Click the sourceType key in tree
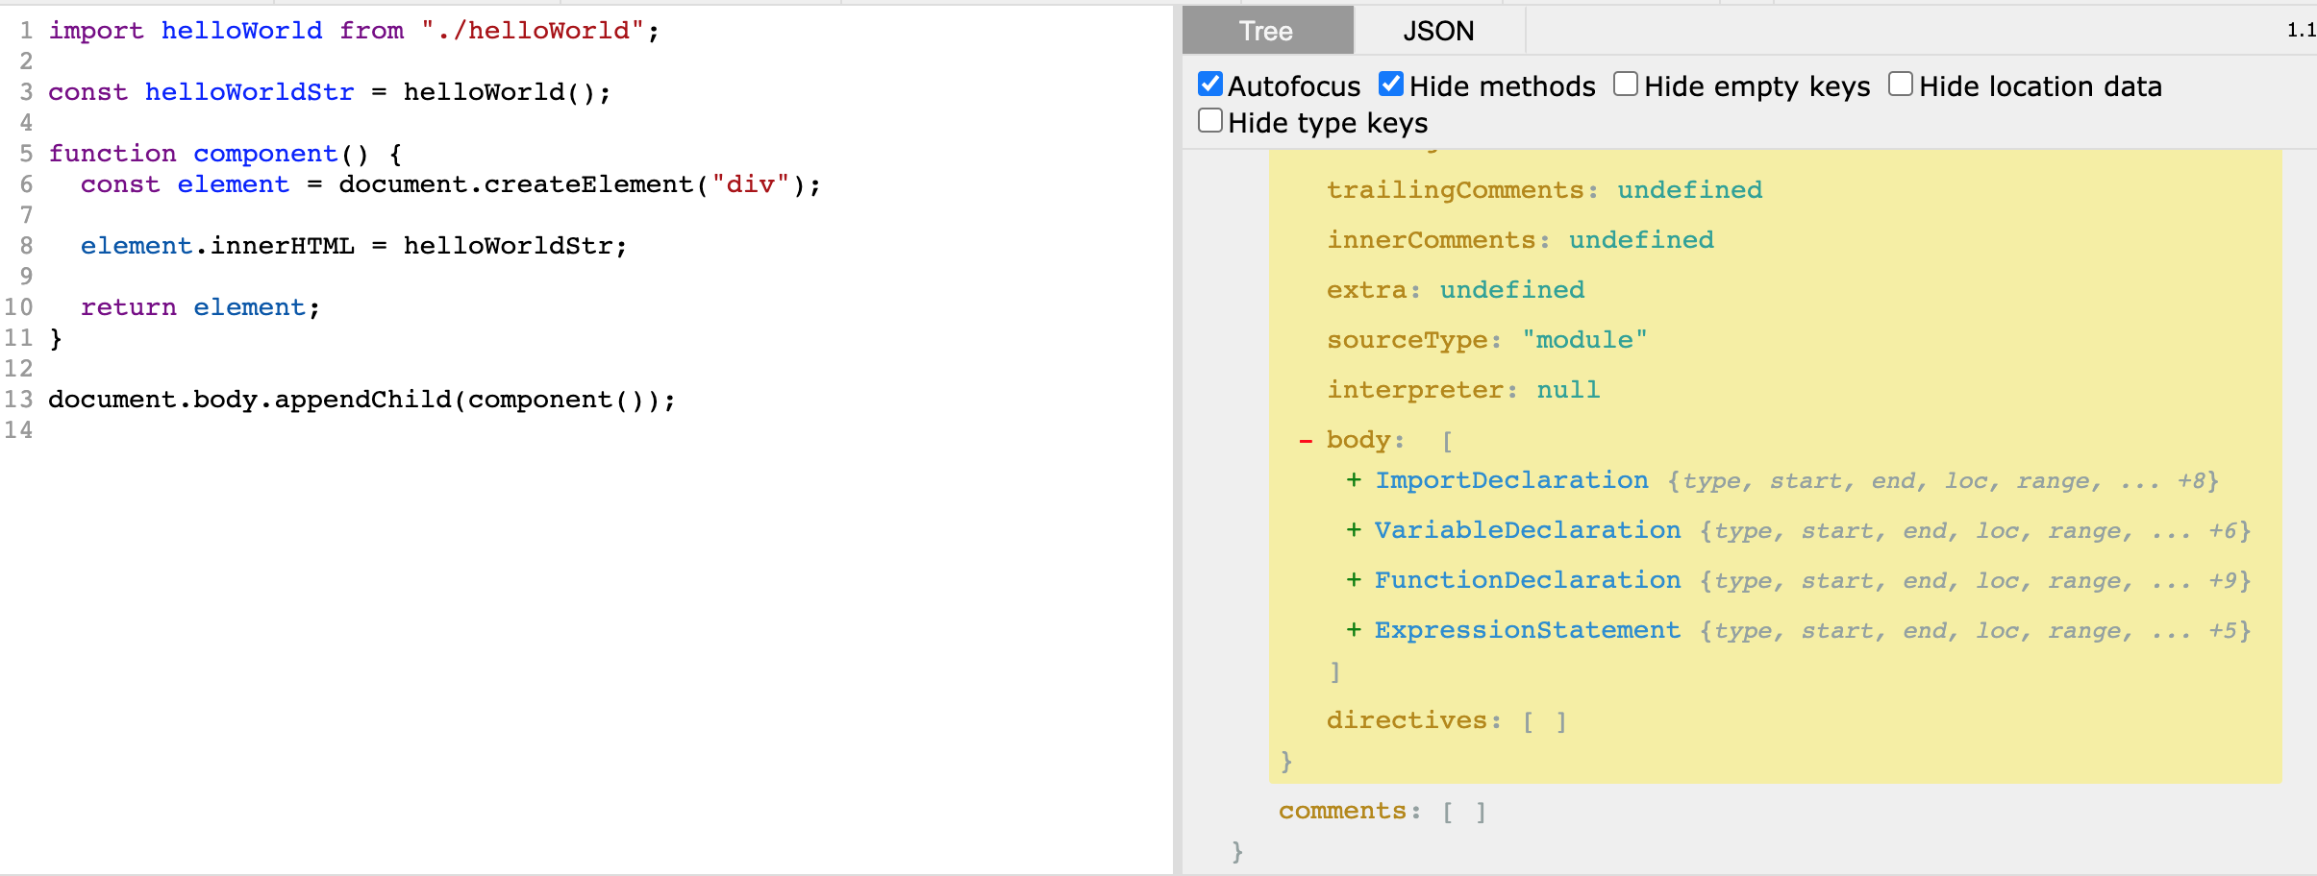 coord(1407,340)
